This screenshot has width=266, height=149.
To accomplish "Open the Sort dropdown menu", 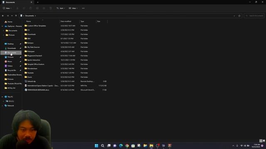I will (61, 8).
